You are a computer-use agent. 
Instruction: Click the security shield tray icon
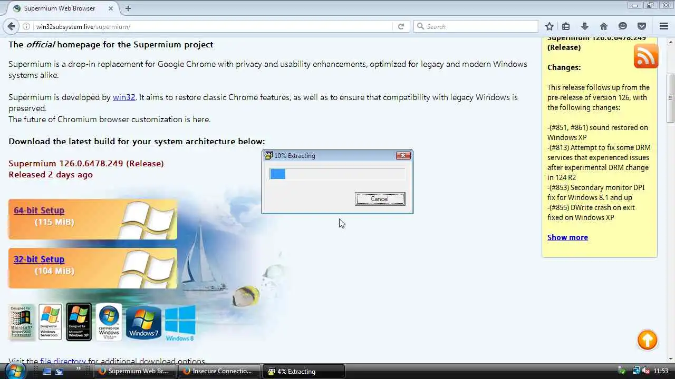(621, 371)
